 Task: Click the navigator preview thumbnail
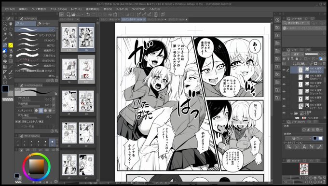pos(304,169)
